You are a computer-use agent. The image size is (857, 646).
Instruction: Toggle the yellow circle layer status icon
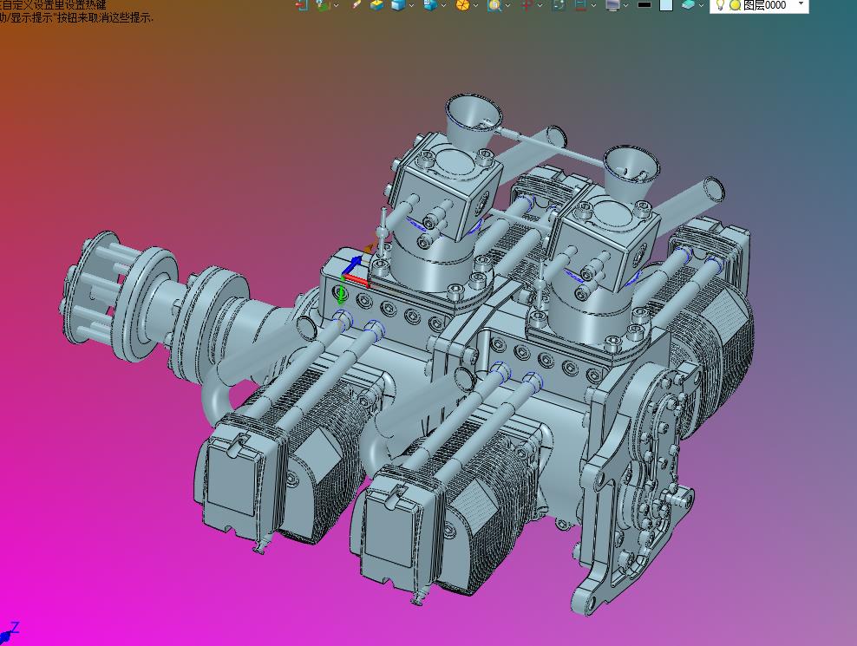tap(735, 5)
